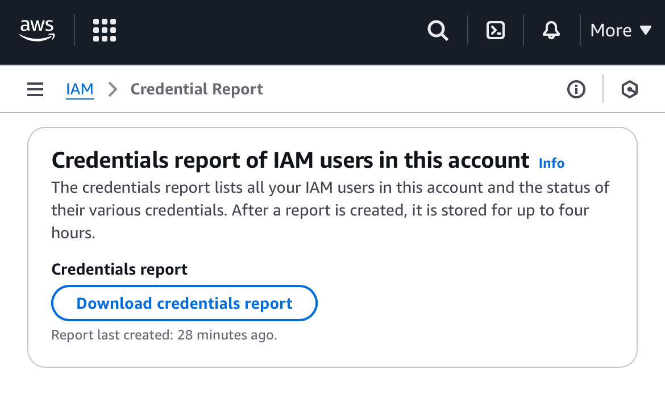Click the vertical divider beside the info icon
The width and height of the screenshot is (665, 398).
603,89
